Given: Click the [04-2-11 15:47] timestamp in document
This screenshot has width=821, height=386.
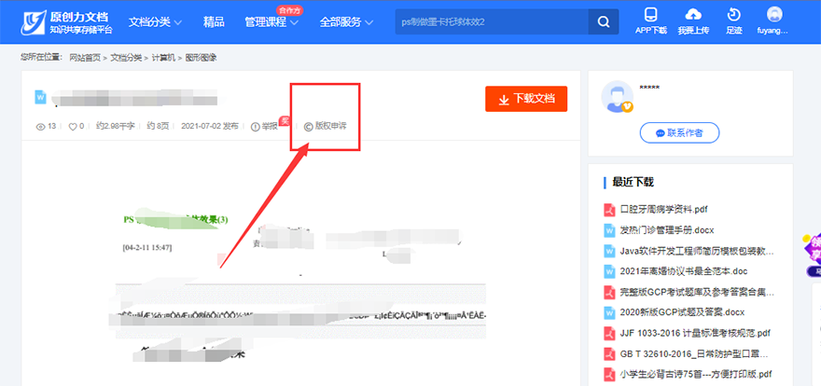Looking at the screenshot, I should [147, 247].
